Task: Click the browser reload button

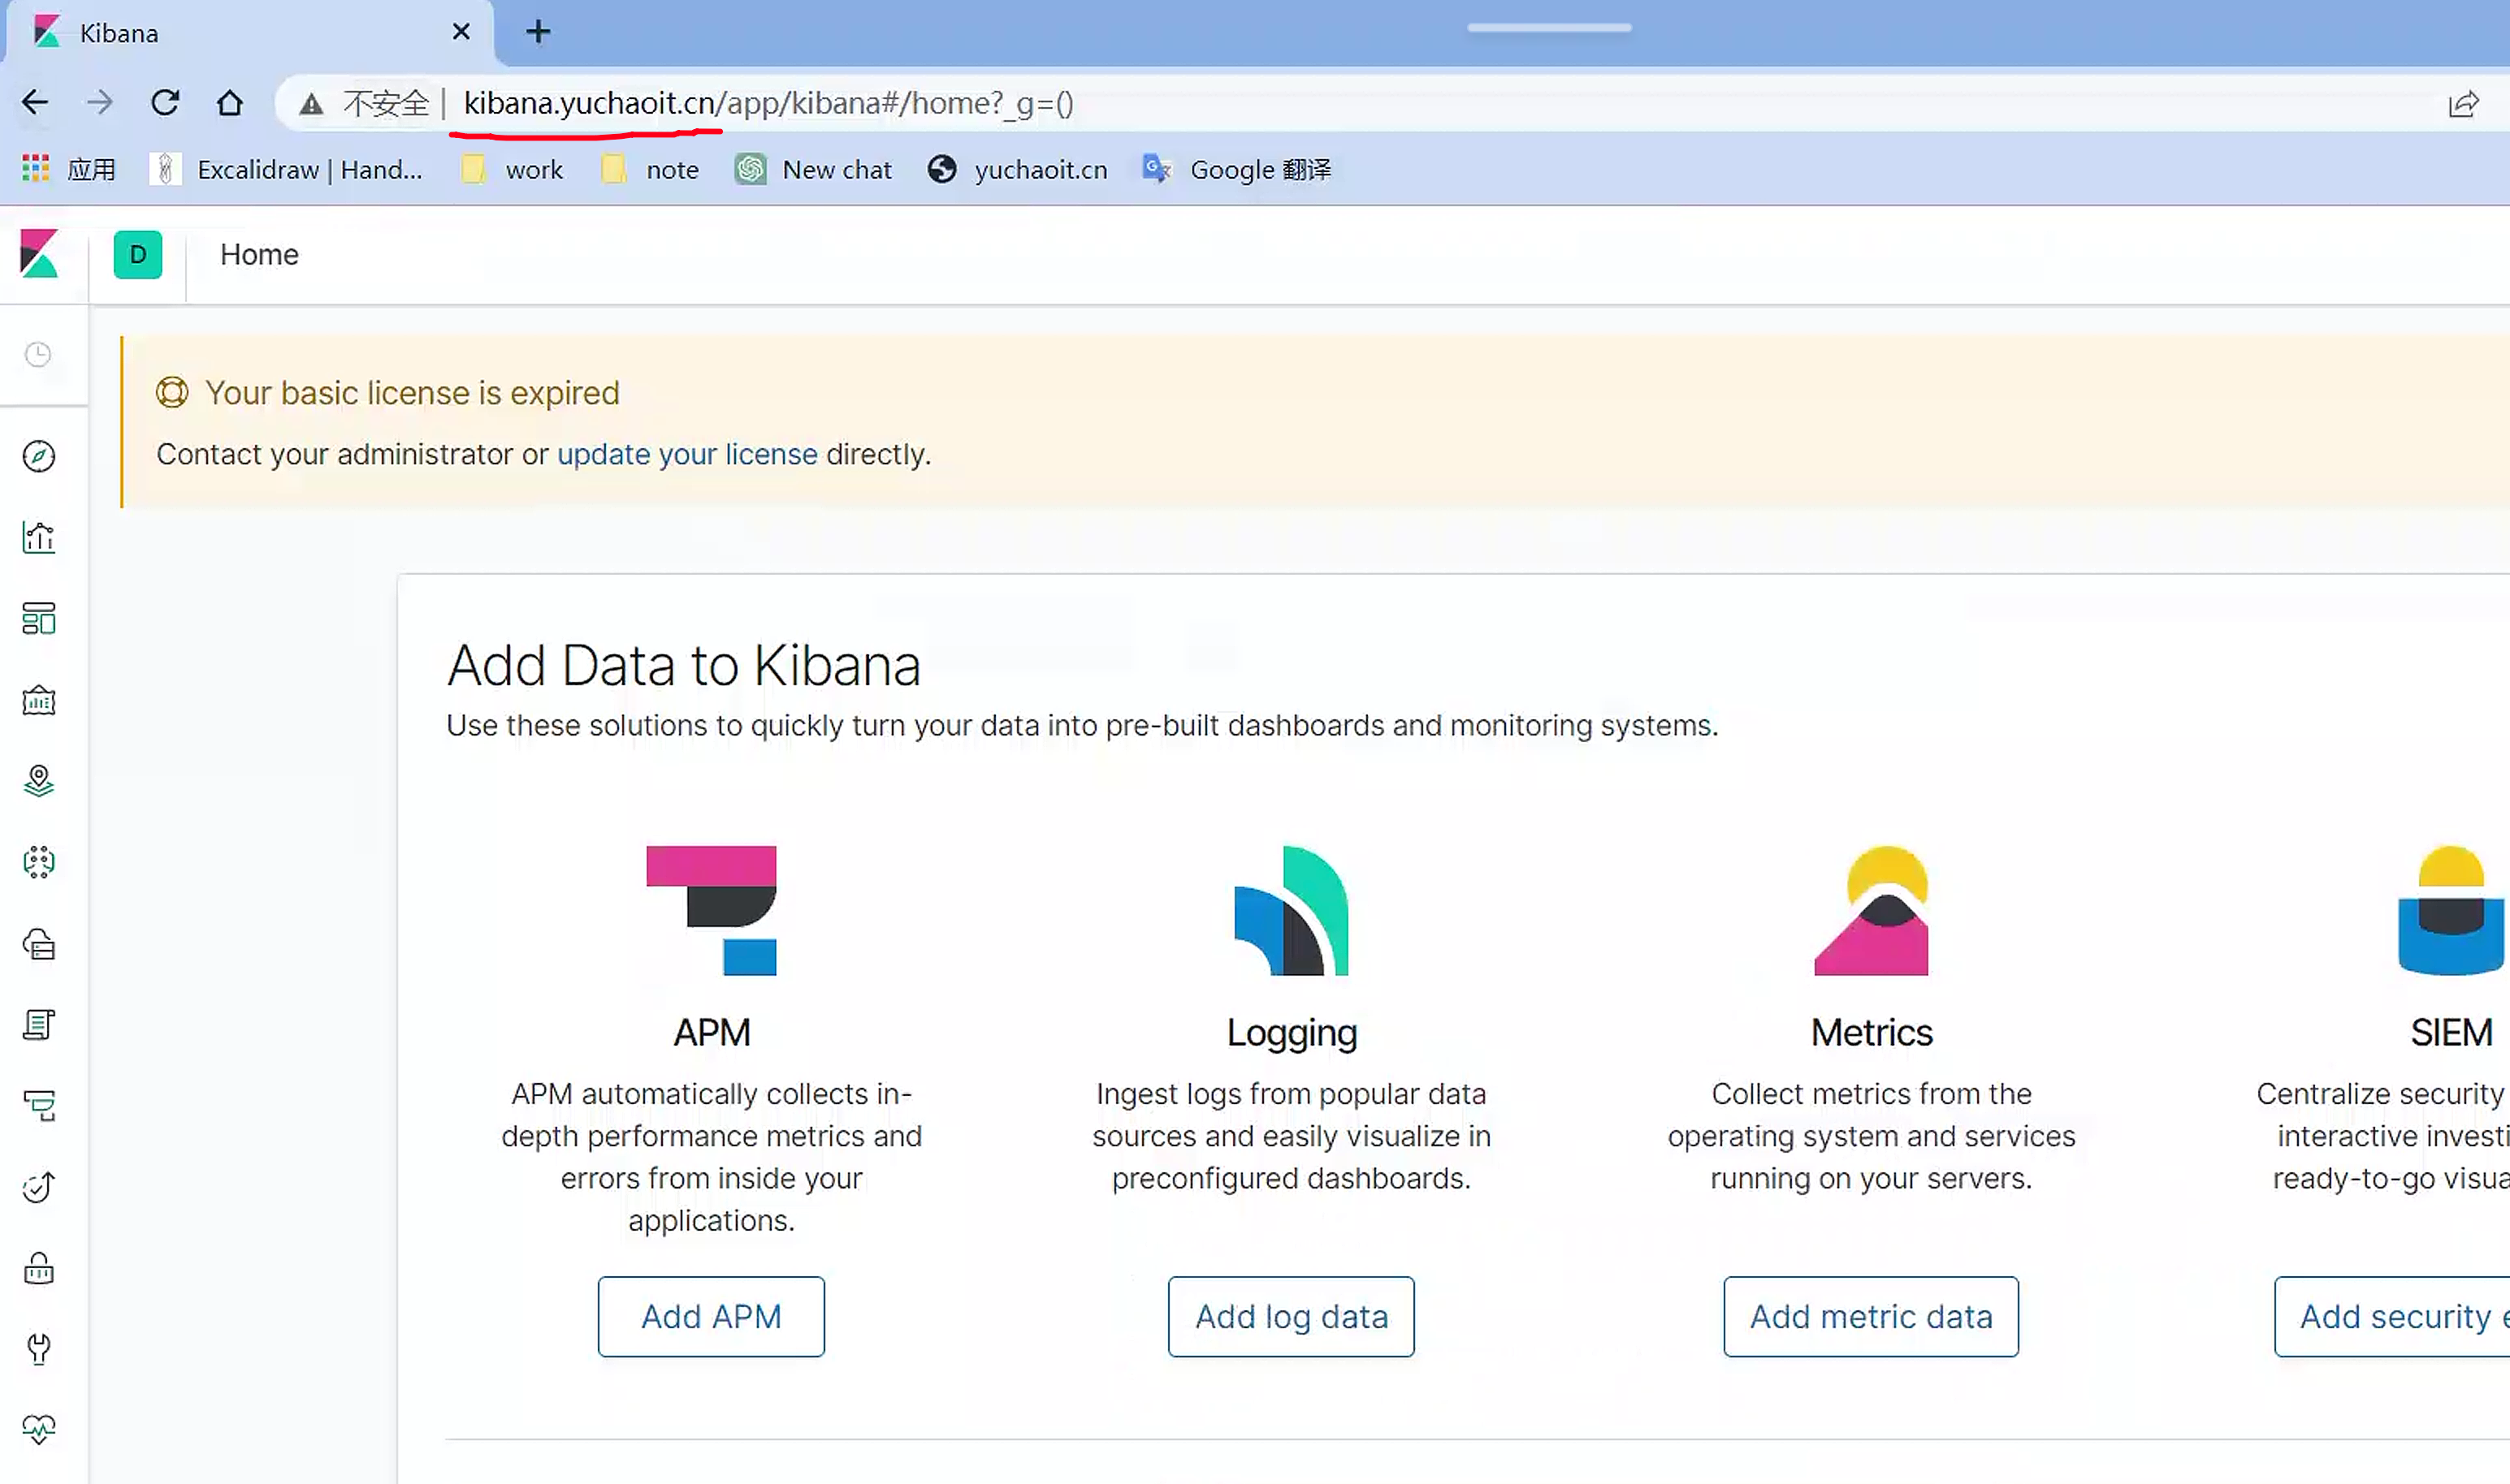Action: pos(165,103)
